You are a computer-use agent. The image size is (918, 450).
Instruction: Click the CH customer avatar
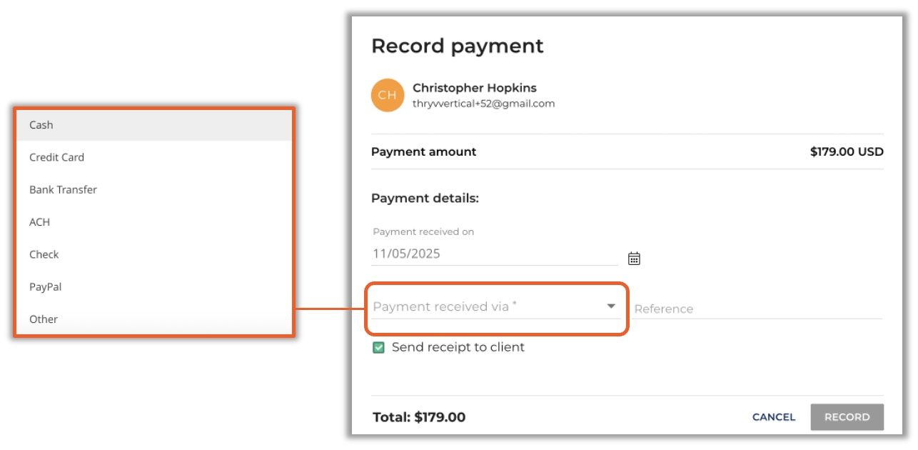[x=388, y=95]
